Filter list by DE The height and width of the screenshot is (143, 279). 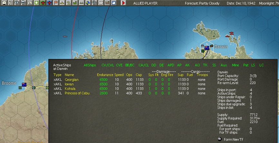click(161, 65)
